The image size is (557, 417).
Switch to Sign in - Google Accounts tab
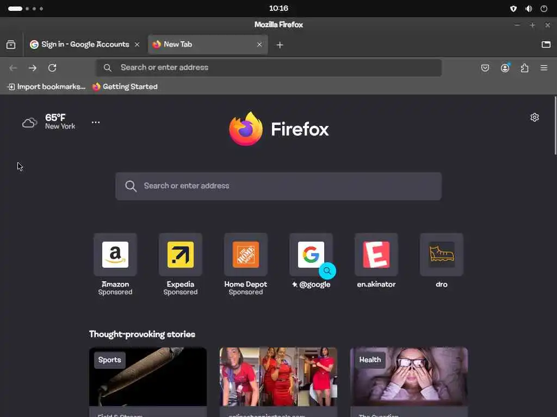(85, 45)
